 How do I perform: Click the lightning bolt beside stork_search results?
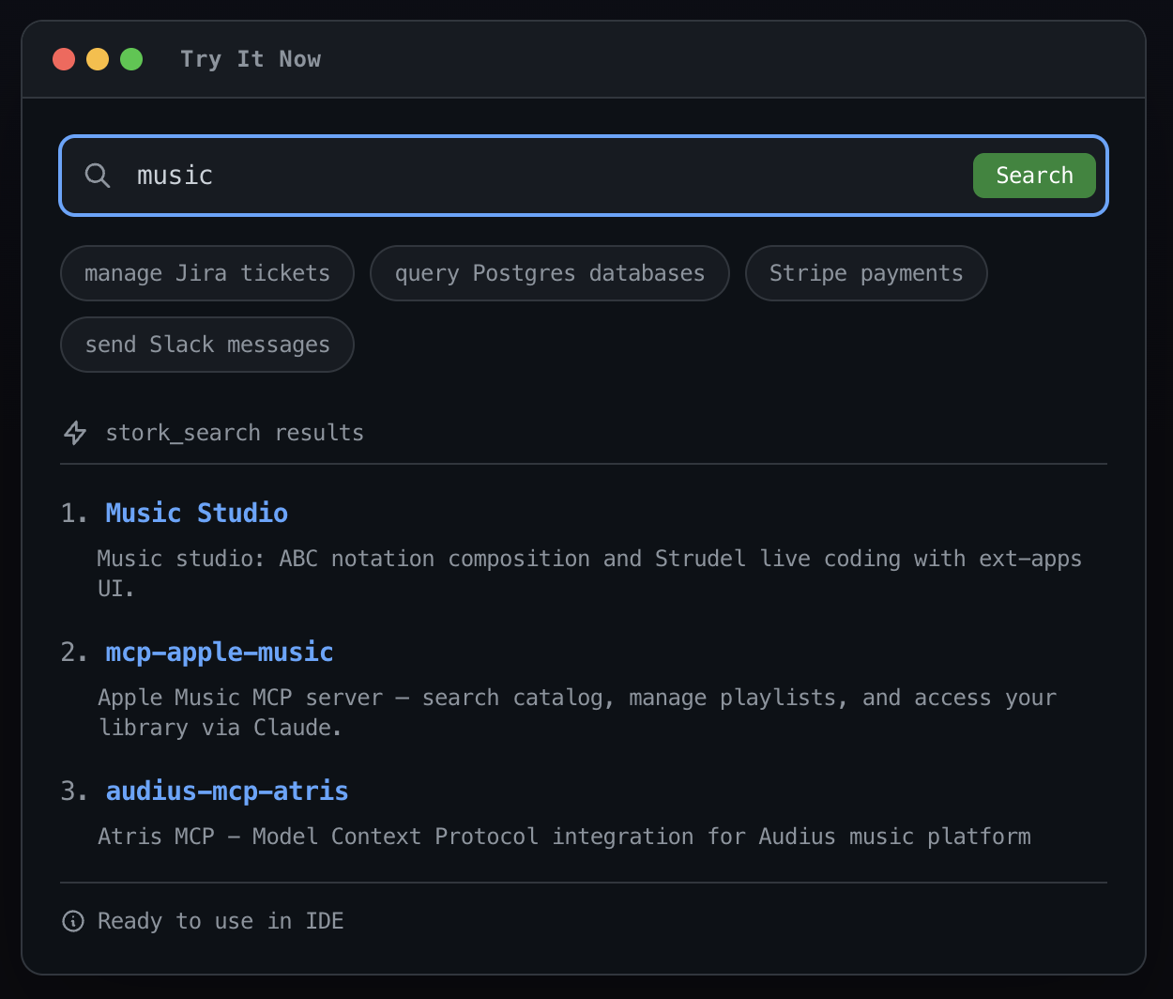pyautogui.click(x=74, y=432)
